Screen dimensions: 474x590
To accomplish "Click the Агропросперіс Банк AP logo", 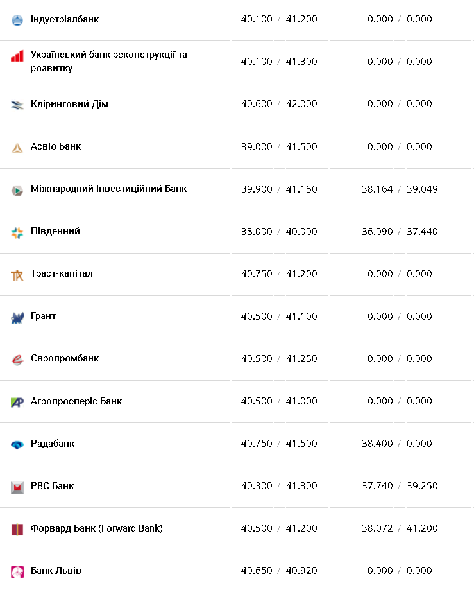I will pyautogui.click(x=17, y=403).
